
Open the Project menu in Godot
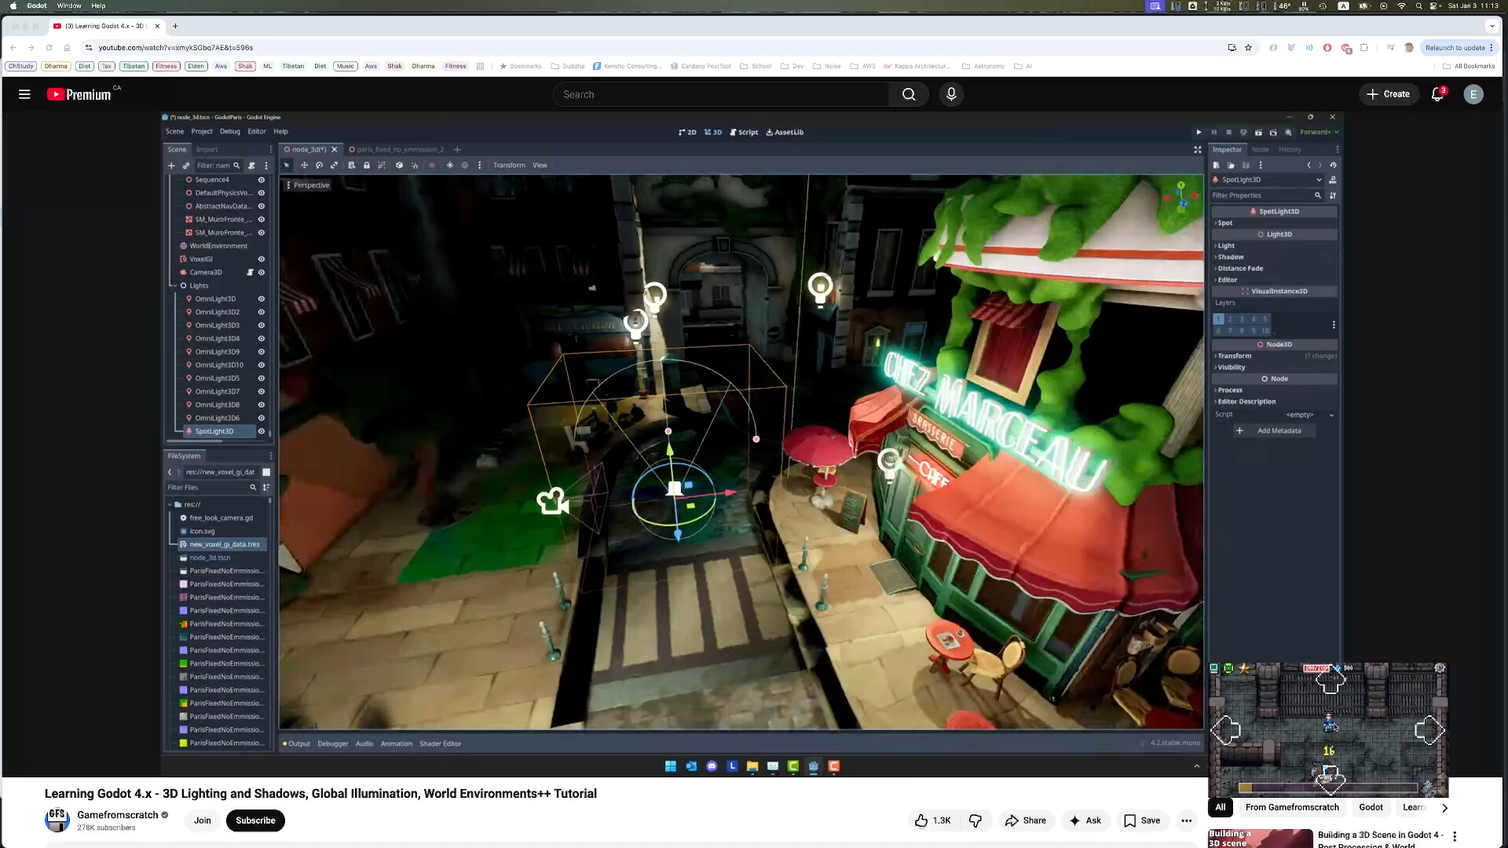tap(202, 131)
